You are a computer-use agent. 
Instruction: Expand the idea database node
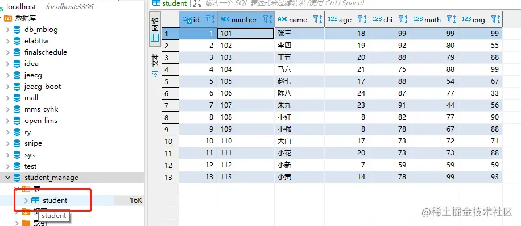(x=7, y=64)
